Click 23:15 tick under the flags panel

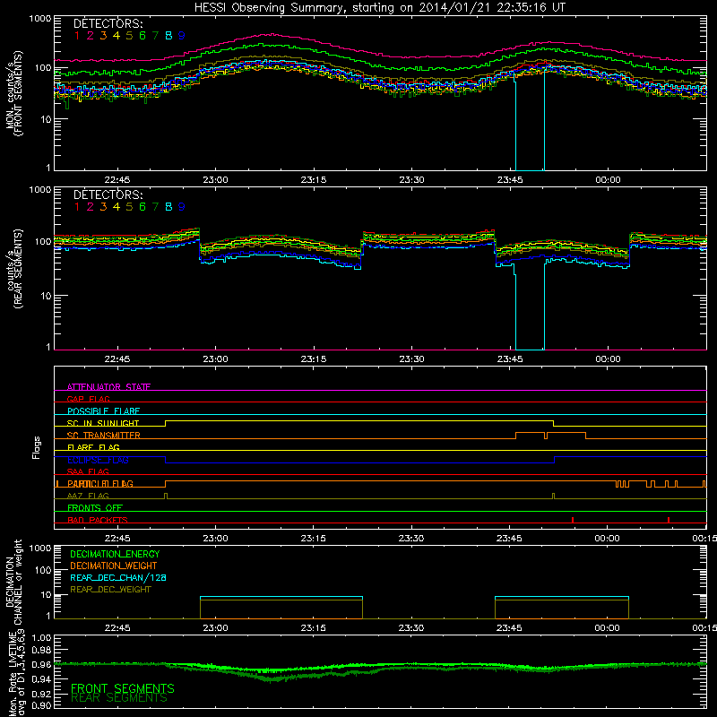pyautogui.click(x=314, y=539)
